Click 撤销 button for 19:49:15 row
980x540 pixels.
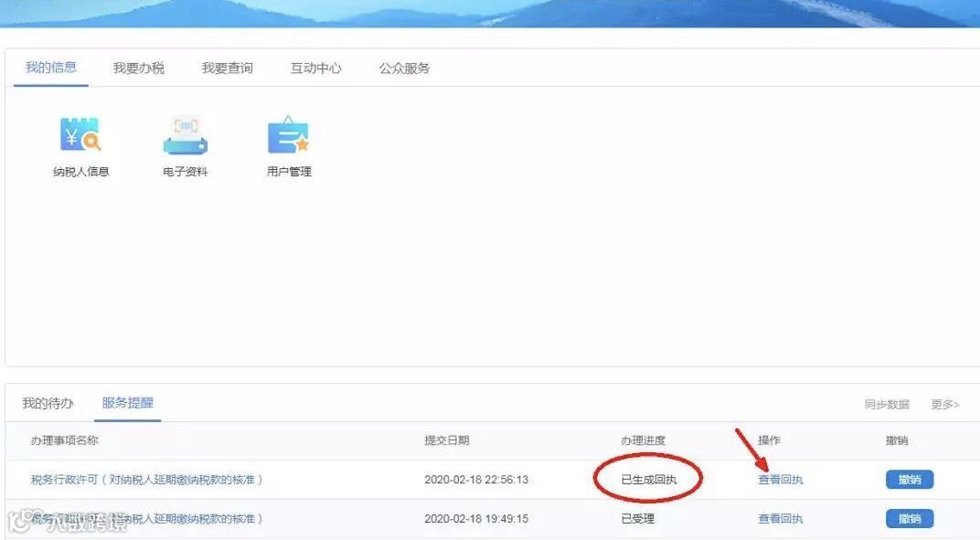coord(910,519)
